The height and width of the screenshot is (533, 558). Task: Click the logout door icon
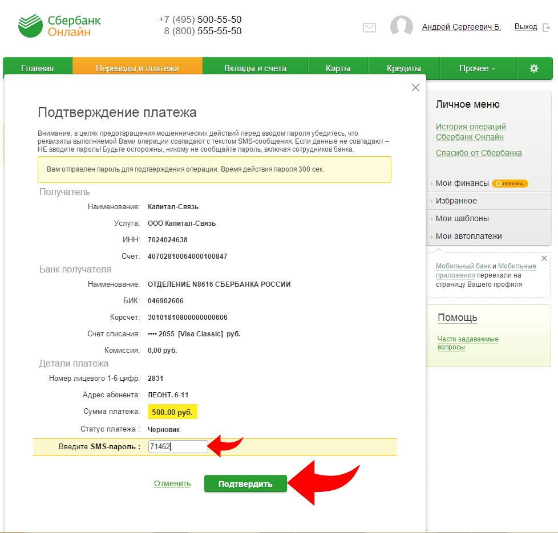tap(546, 27)
